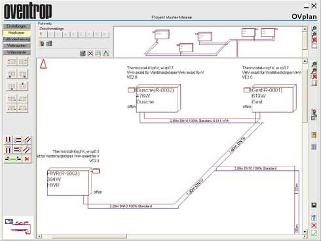Click 'offen' label beside HWR radiator
321x241 pixels.
pyautogui.click(x=98, y=192)
